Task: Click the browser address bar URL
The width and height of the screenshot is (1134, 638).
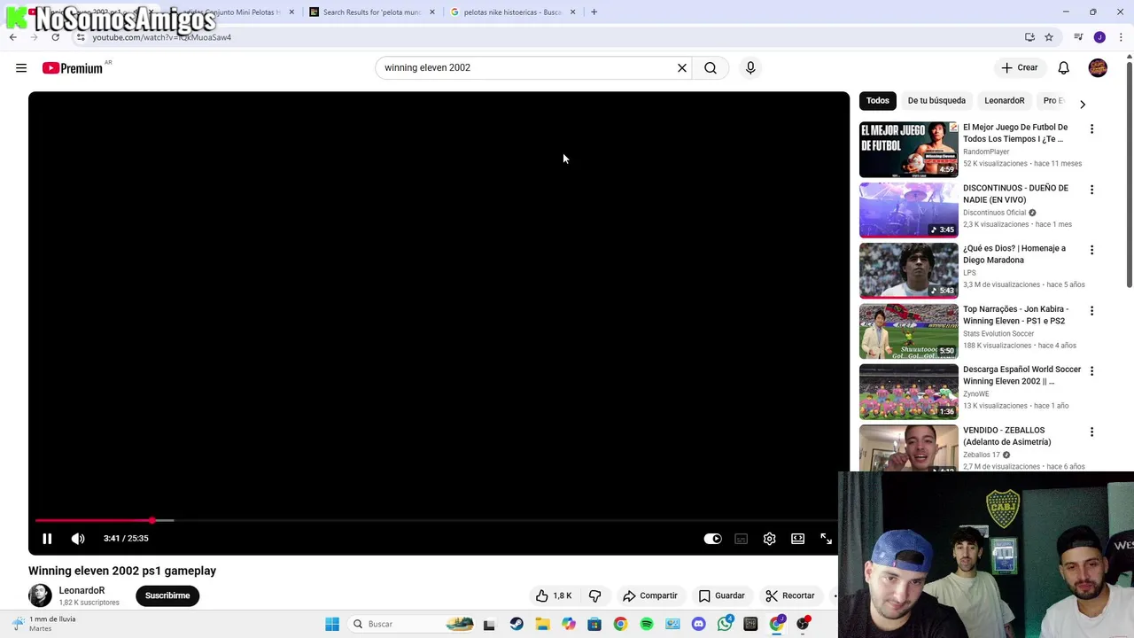Action: pos(162,37)
